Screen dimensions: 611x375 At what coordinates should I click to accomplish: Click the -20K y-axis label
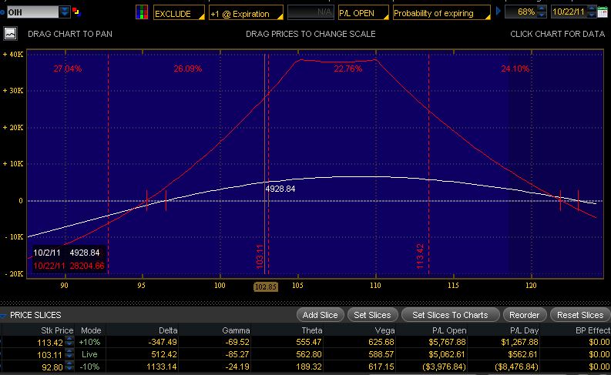(14, 274)
